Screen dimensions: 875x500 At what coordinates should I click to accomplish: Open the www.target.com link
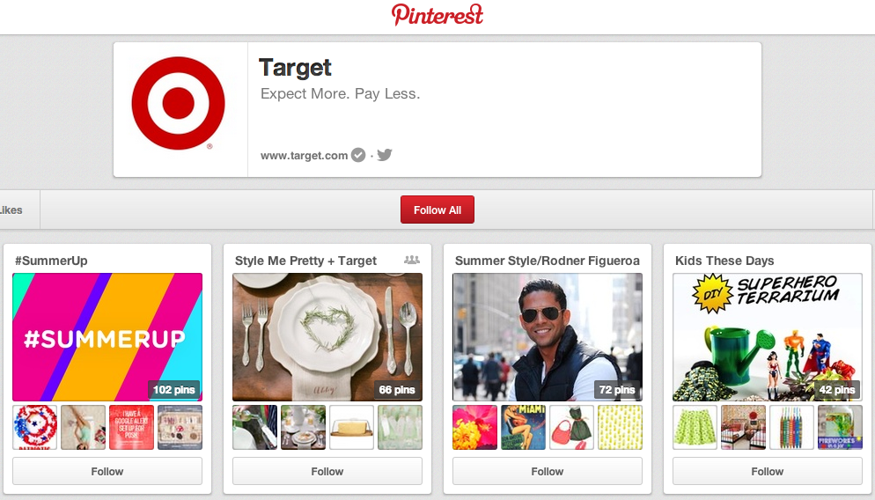click(x=304, y=156)
